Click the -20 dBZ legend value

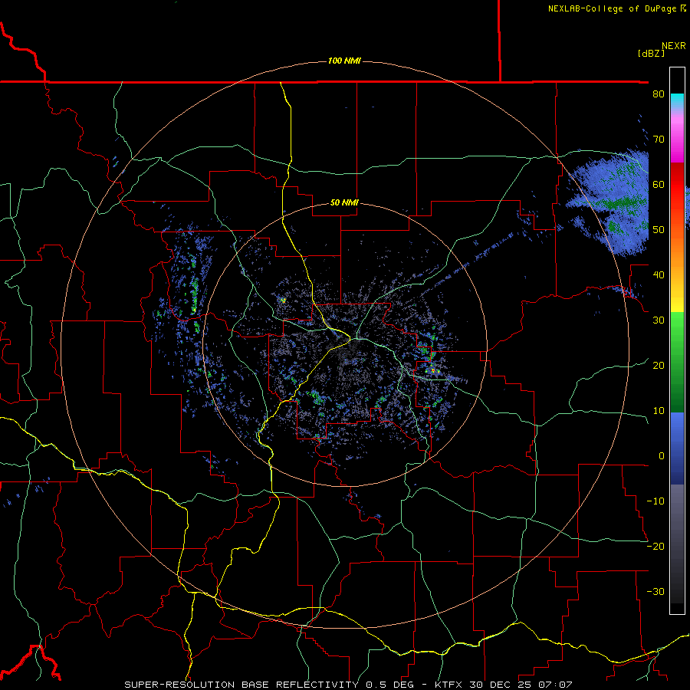tap(655, 547)
